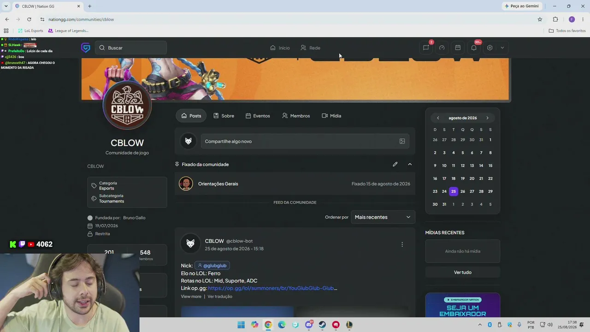590x332 pixels.
Task: Open the pinned post Orientações Gerais
Action: (x=295, y=184)
